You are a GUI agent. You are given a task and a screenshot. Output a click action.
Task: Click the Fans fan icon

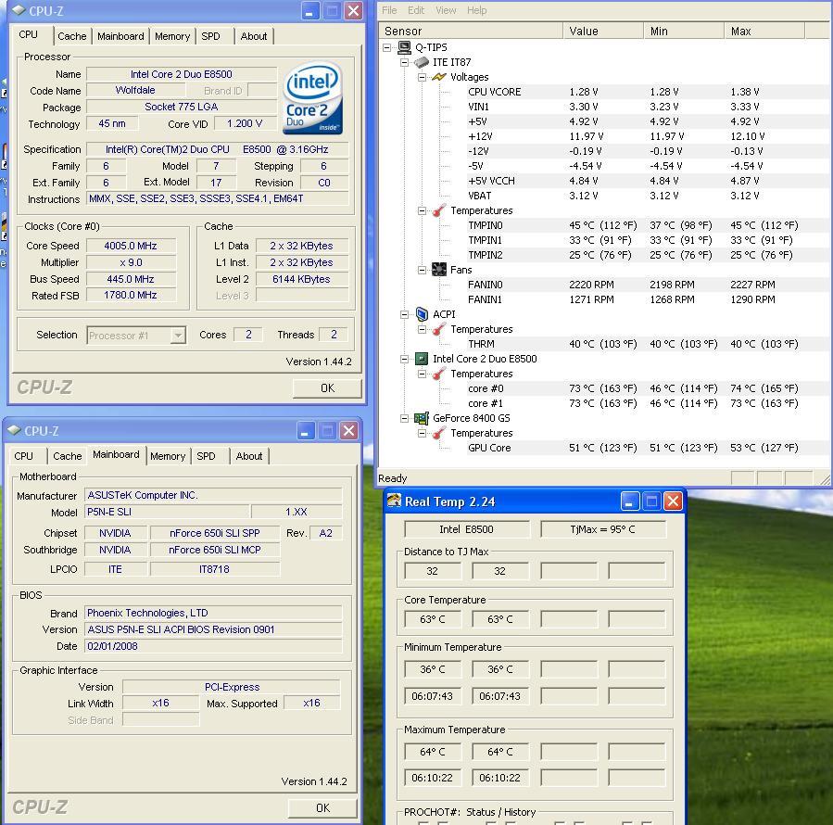click(x=439, y=270)
